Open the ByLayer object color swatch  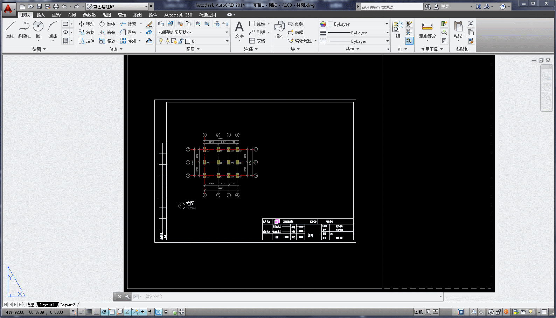pyautogui.click(x=355, y=24)
